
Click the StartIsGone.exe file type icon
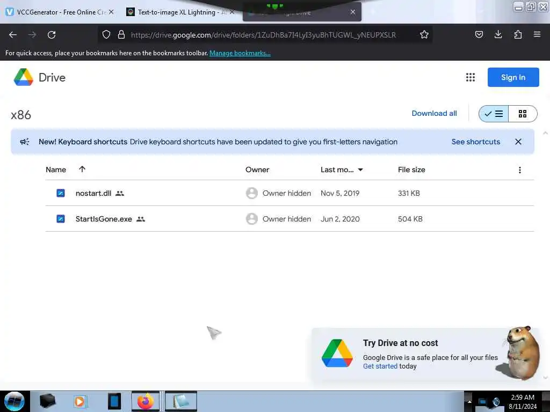click(61, 219)
